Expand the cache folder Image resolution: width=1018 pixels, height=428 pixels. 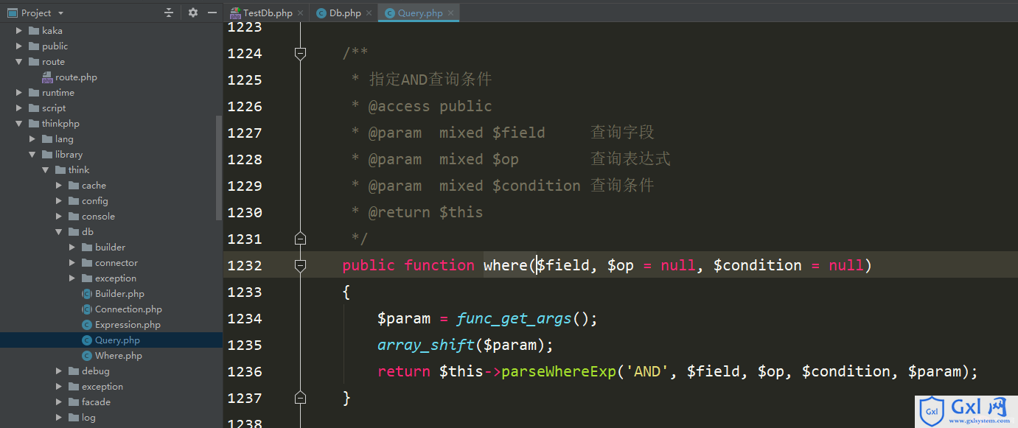pos(59,186)
